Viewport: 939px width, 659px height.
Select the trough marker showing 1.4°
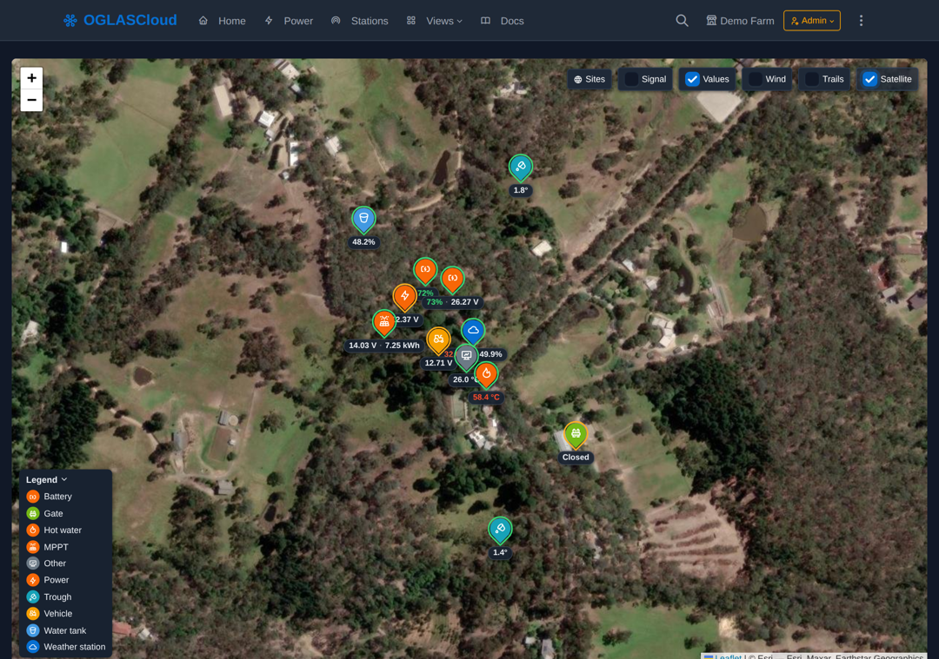[500, 530]
